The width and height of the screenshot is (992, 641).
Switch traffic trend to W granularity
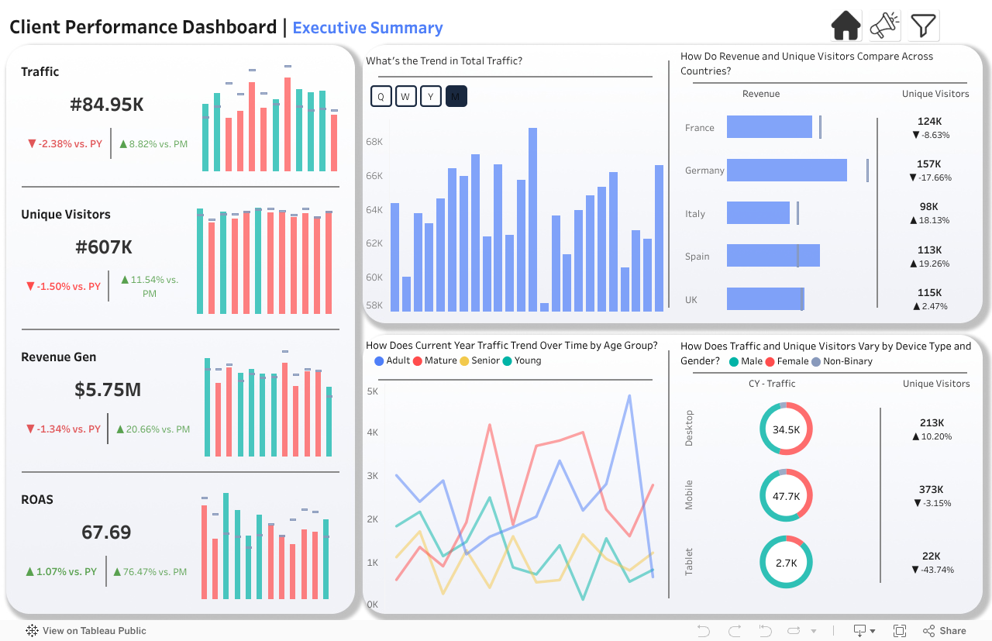[405, 96]
